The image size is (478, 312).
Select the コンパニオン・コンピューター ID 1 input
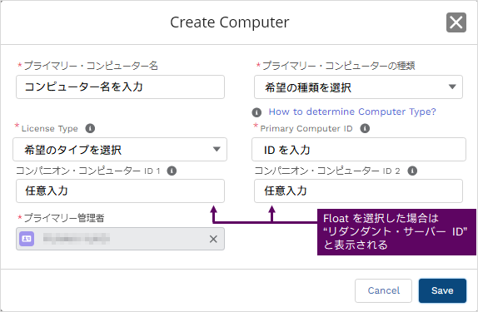click(120, 191)
